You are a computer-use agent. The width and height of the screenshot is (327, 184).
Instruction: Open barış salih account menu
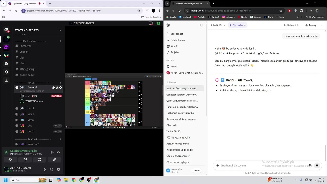point(178,170)
